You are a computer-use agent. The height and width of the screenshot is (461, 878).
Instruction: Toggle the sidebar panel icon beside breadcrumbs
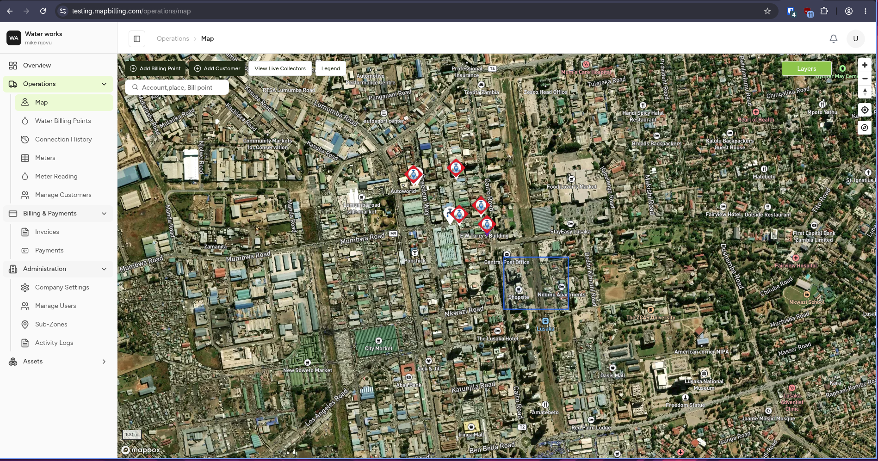(x=137, y=39)
